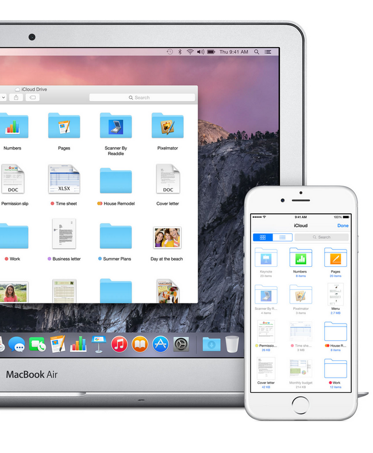Tap Done in the iPhone iCloud picker
This screenshot has width=373, height=453.
tap(343, 225)
